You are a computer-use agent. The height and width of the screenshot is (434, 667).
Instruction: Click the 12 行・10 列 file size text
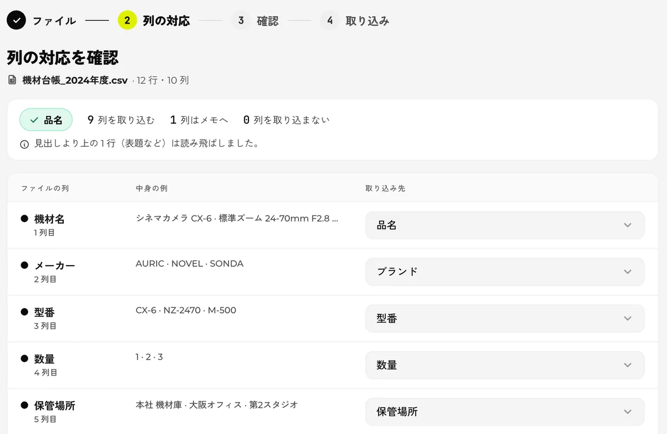(x=163, y=80)
